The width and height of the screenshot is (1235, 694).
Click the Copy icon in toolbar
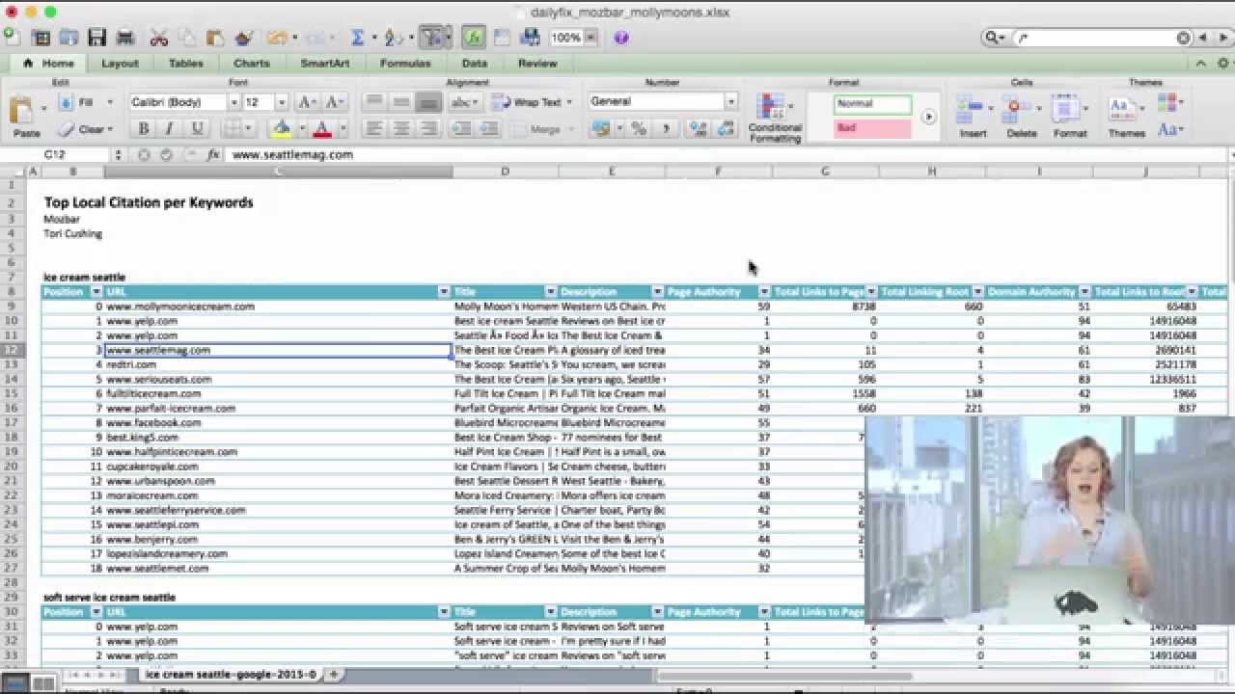pos(187,38)
